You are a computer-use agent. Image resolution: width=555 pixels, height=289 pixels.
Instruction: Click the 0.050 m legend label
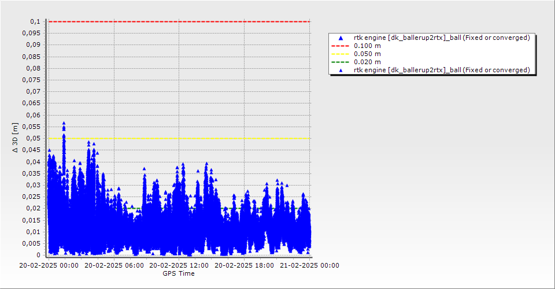pyautogui.click(x=368, y=54)
